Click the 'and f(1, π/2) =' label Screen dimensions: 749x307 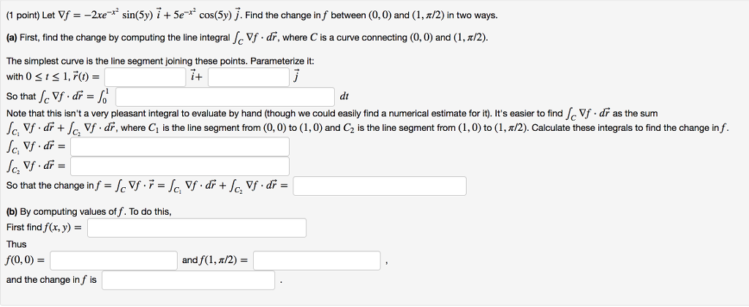tap(214, 260)
